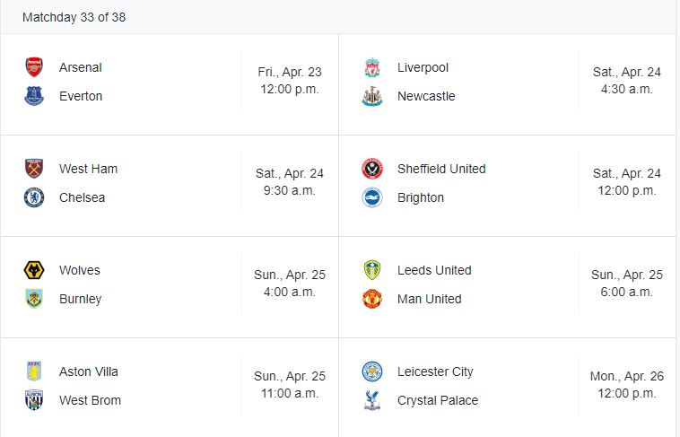Viewport: 680px width, 437px height.
Task: Open Wolves vs Burnley match time
Action: [x=290, y=284]
